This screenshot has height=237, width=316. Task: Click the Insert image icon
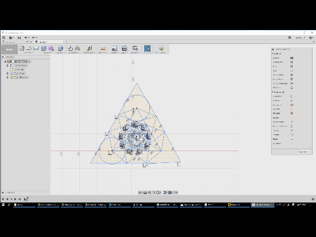click(x=114, y=48)
